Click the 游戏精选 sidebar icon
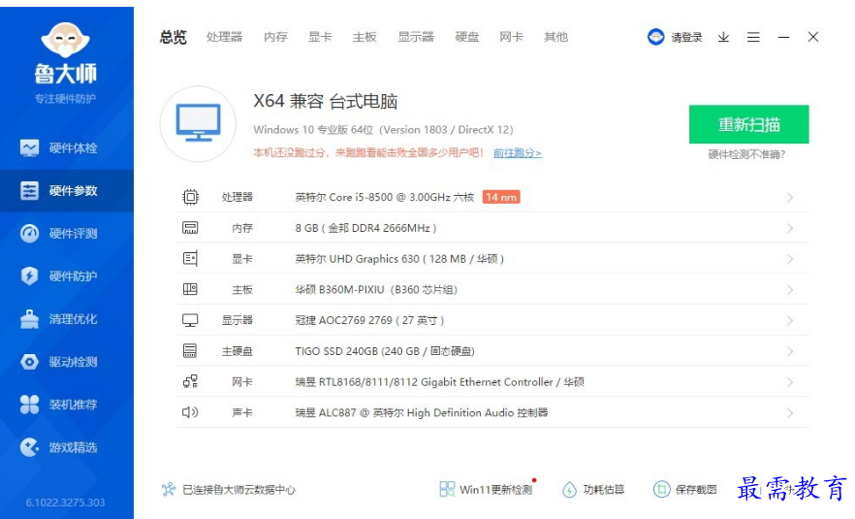This screenshot has height=519, width=855. tap(29, 447)
